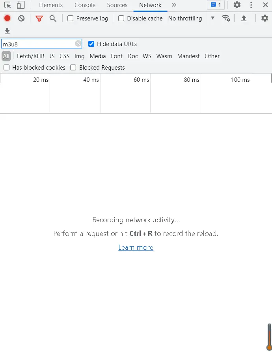Open the DevTools three-dot menu
The image size is (272, 352).
coord(251,5)
